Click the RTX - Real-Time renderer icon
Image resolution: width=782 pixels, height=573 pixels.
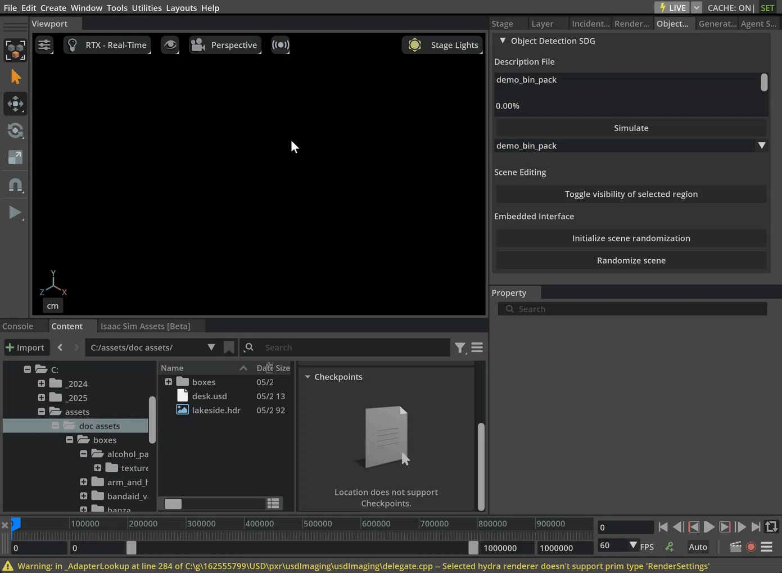(72, 44)
